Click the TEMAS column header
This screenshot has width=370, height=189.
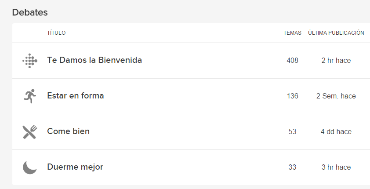point(292,33)
